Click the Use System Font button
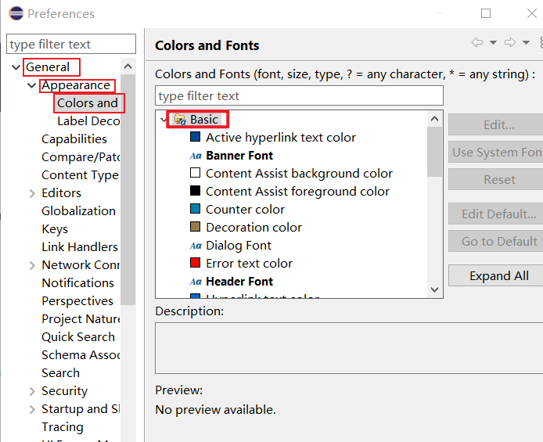 point(498,152)
